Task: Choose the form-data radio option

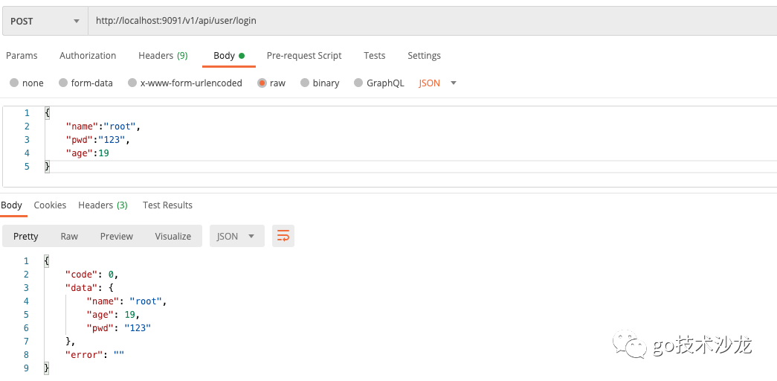Action: [x=63, y=83]
